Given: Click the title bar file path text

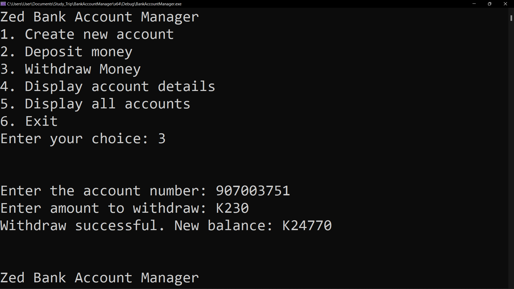Looking at the screenshot, I should pyautogui.click(x=94, y=4).
